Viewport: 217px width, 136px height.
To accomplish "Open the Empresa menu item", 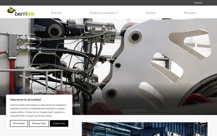I will [56, 13].
